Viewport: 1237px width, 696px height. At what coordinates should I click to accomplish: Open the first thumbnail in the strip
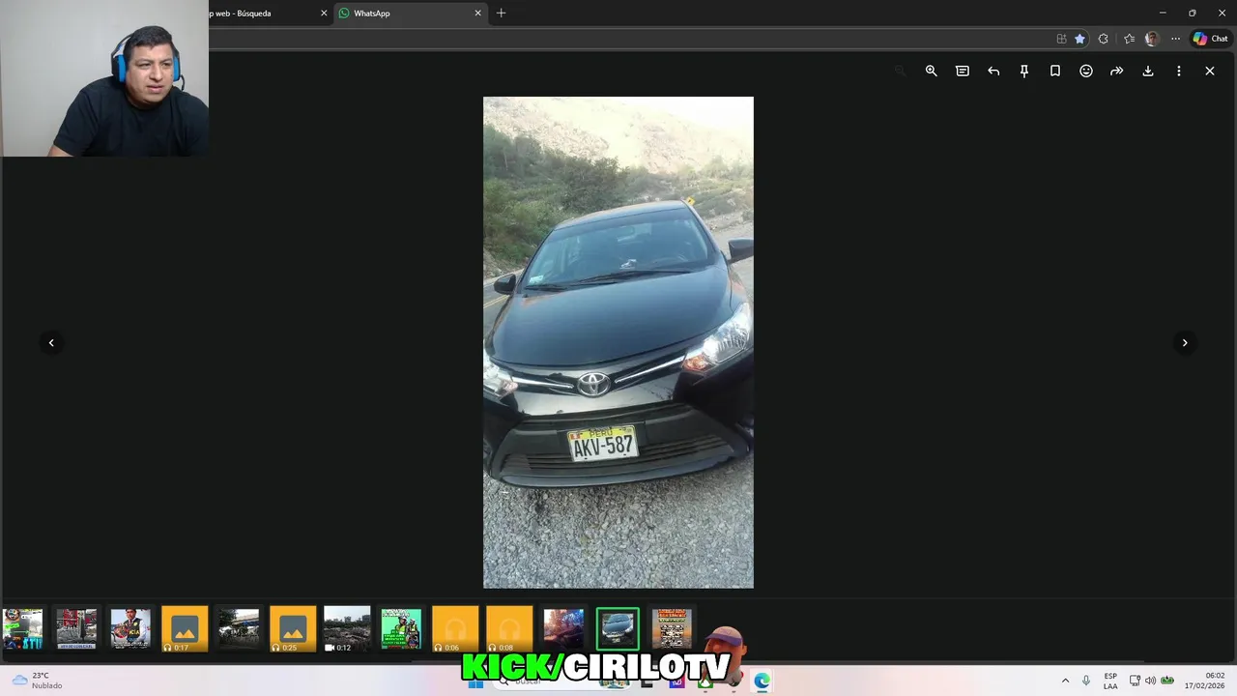22,628
